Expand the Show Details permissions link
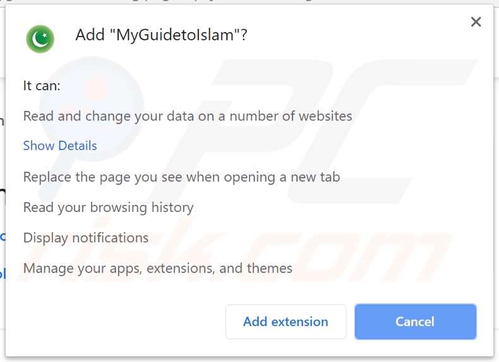This screenshot has height=362, width=499. coord(60,146)
